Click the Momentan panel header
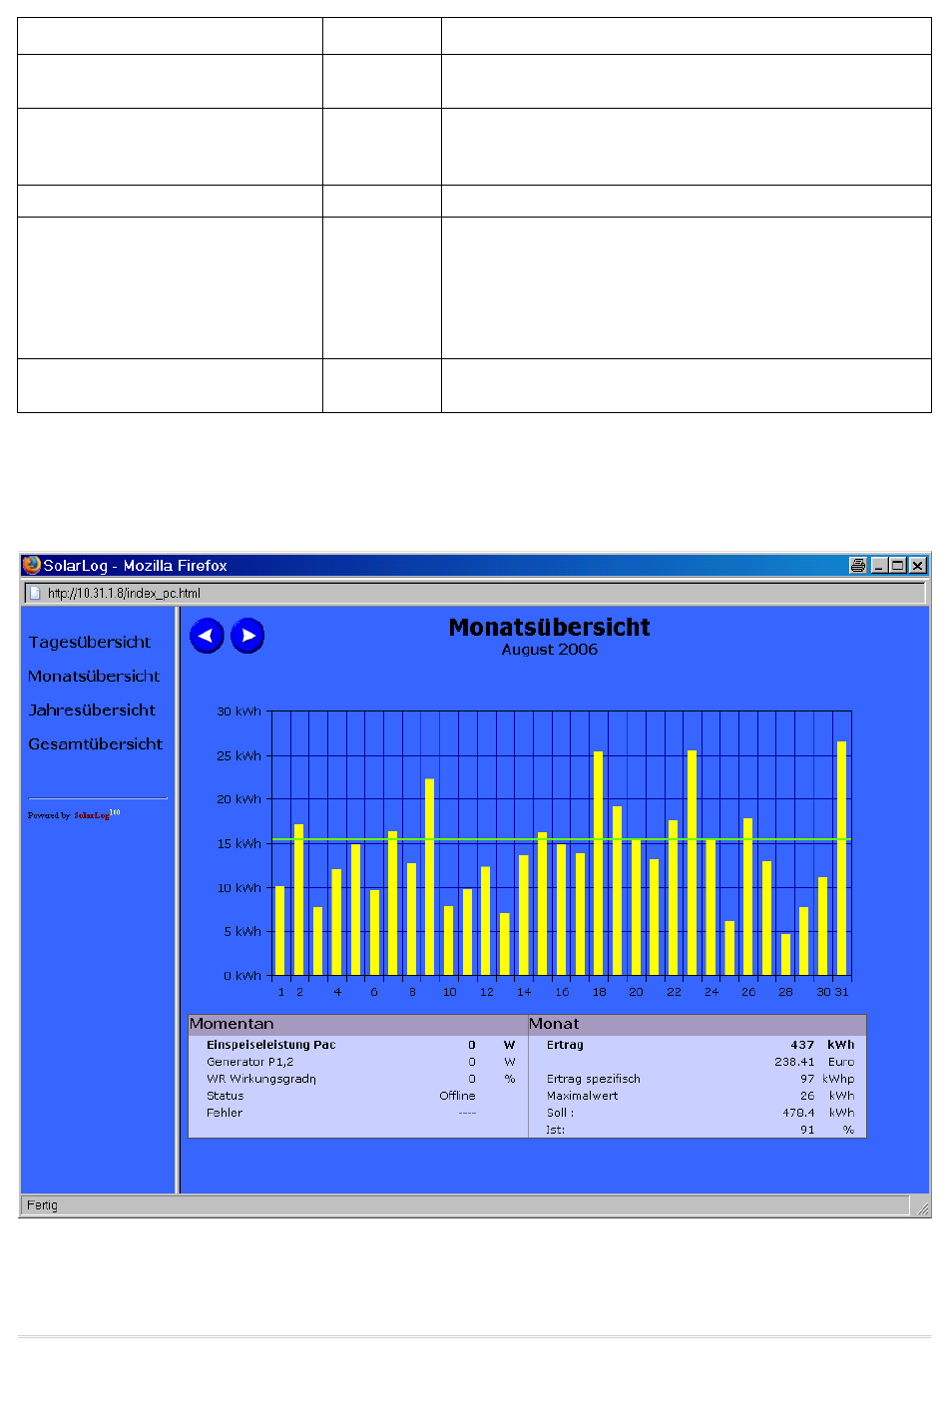The width and height of the screenshot is (948, 1417). click(x=358, y=1025)
